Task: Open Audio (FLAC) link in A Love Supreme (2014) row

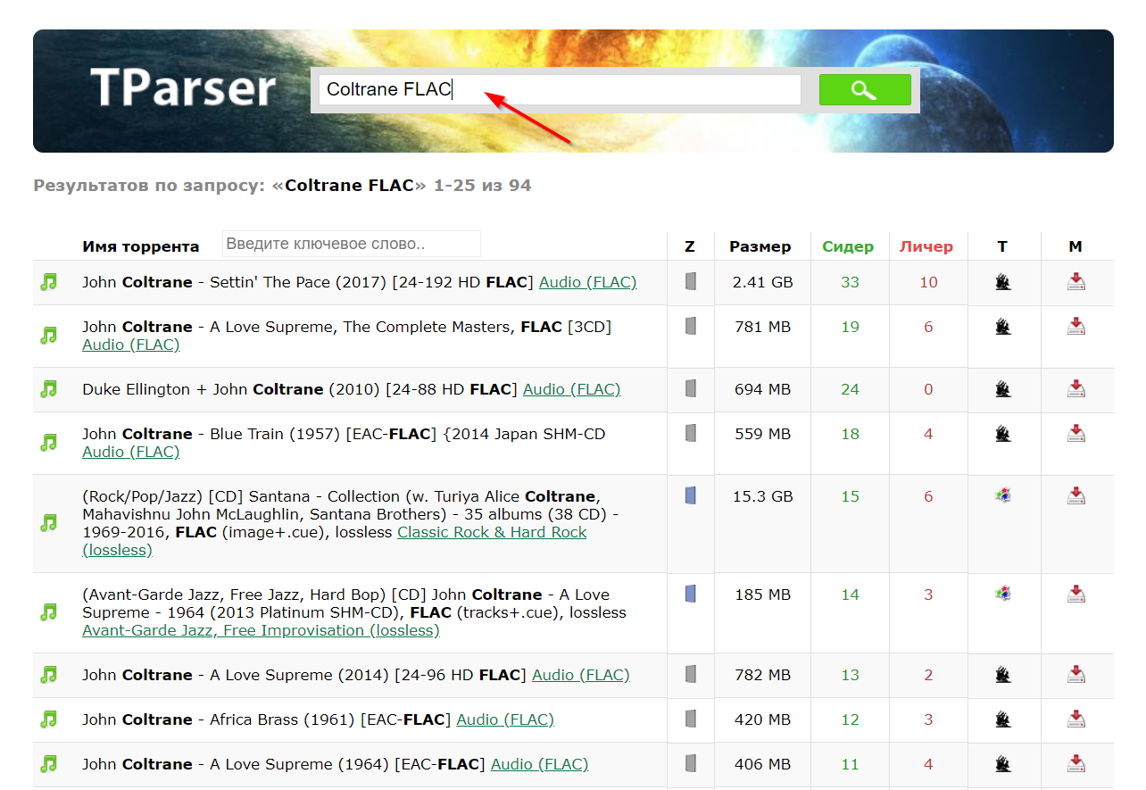Action: [581, 675]
